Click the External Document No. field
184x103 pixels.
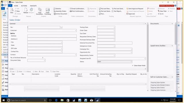click(115, 43)
